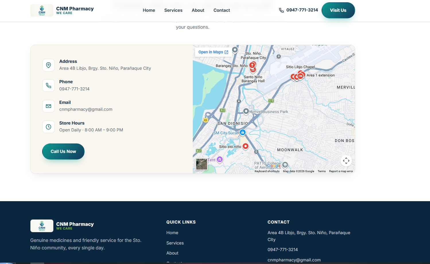Viewport: 430px width, 264px height.
Task: Click the phone number in the contact card
Action: click(x=74, y=89)
